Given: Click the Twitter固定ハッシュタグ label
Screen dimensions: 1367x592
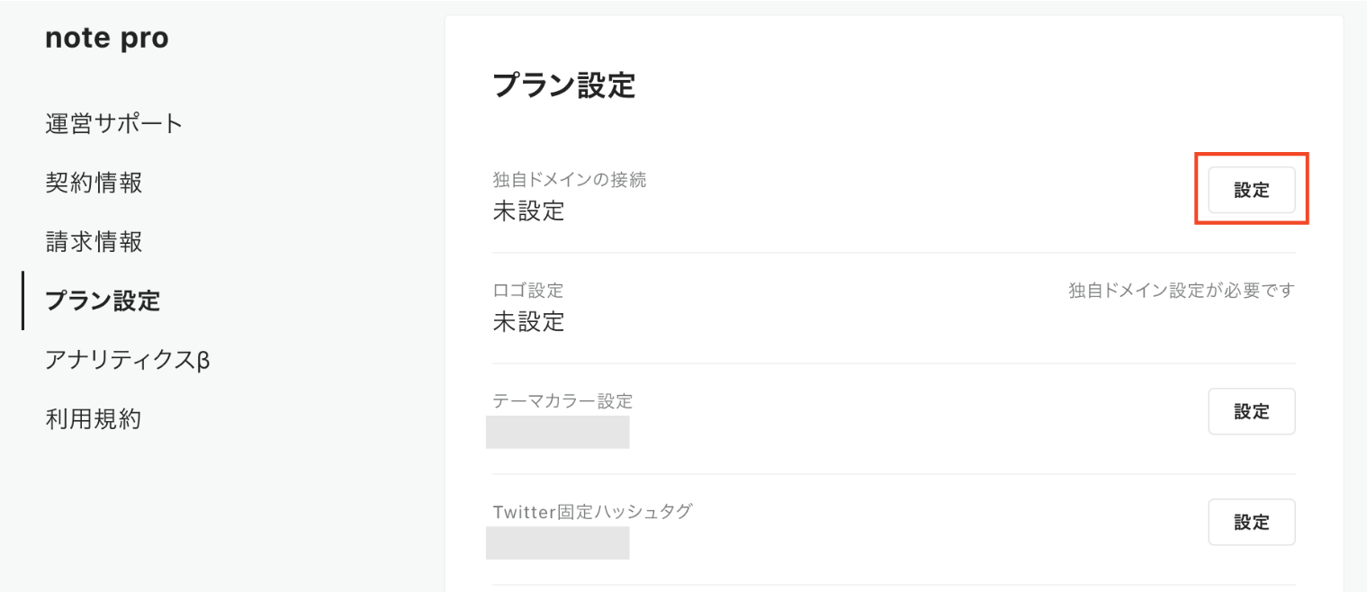Looking at the screenshot, I should [592, 512].
